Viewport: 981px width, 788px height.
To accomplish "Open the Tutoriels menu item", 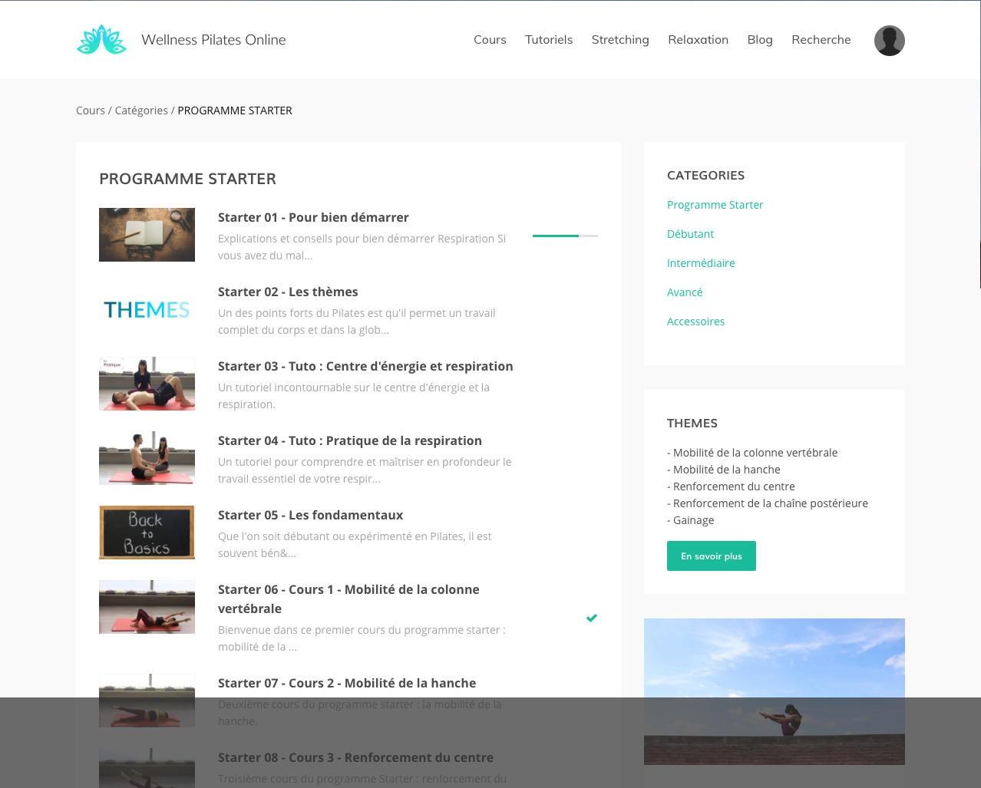I will 549,39.
